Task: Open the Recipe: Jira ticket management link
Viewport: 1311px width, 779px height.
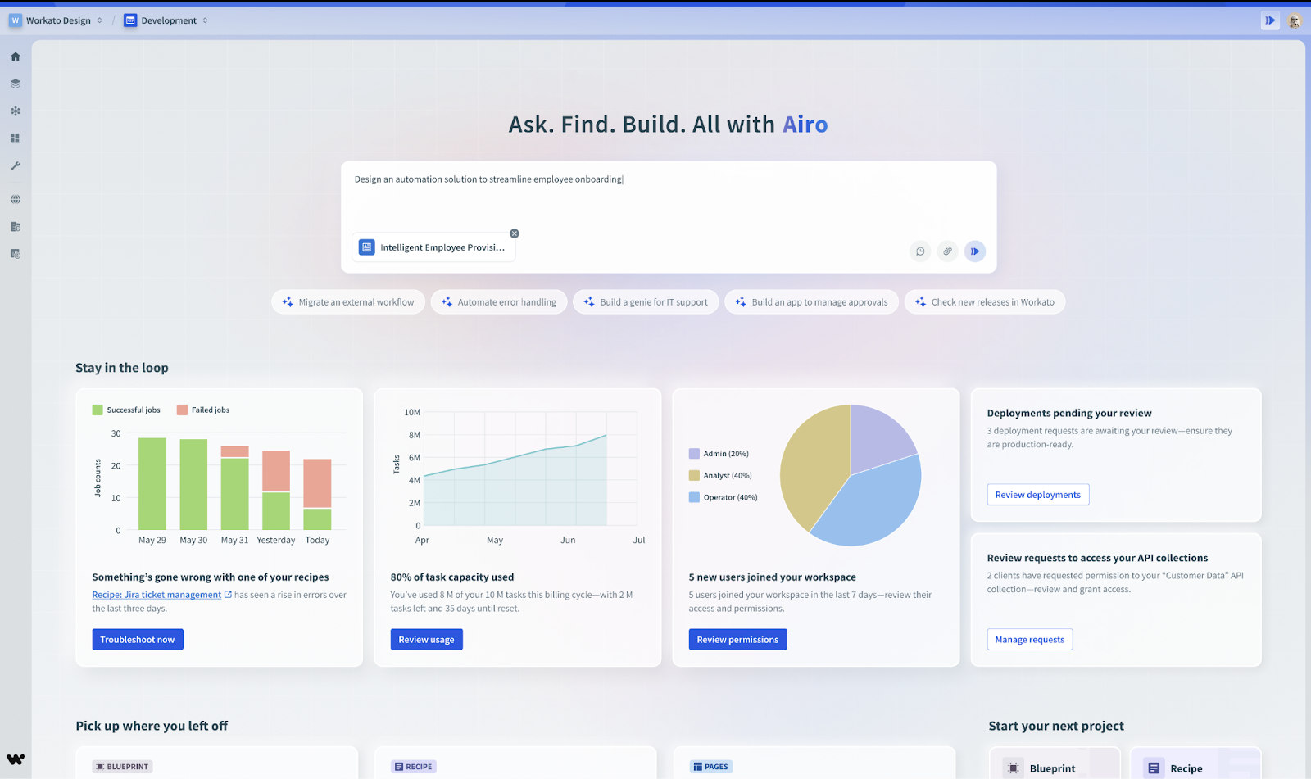Action: (x=157, y=595)
